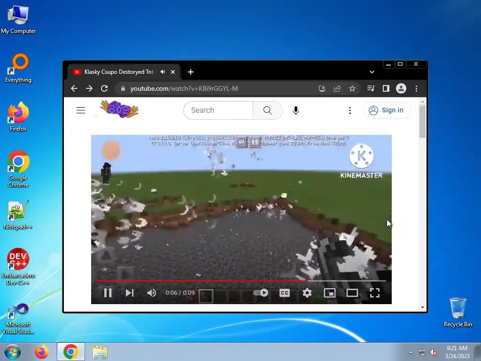The width and height of the screenshot is (481, 361).
Task: View site information padlock
Action: 123,88
